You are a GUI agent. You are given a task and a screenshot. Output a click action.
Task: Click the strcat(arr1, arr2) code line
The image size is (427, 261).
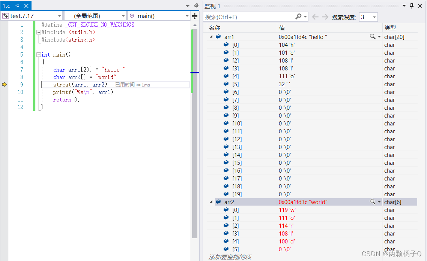click(81, 85)
